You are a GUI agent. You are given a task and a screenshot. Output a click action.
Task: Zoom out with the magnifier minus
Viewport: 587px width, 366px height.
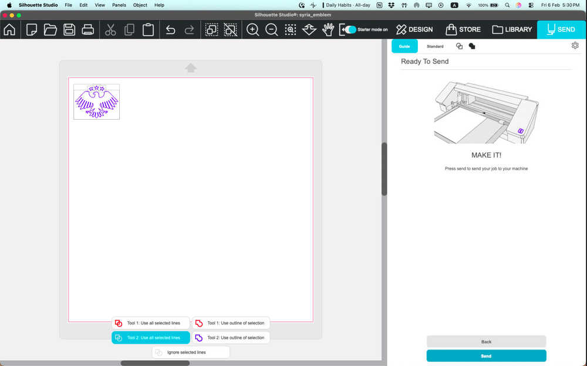pos(271,29)
